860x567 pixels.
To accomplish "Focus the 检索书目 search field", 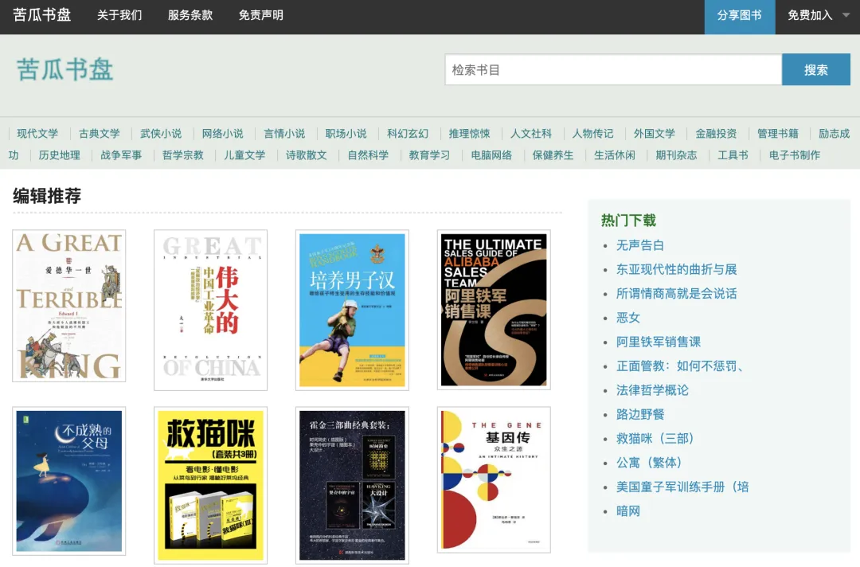I will [x=613, y=69].
